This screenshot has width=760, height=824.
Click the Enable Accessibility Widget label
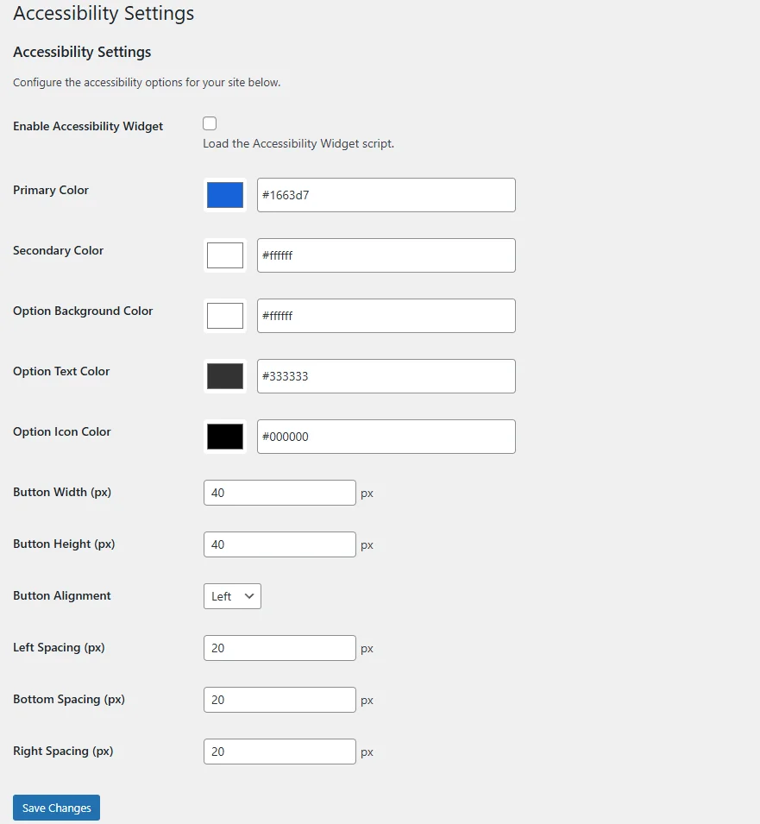88,126
